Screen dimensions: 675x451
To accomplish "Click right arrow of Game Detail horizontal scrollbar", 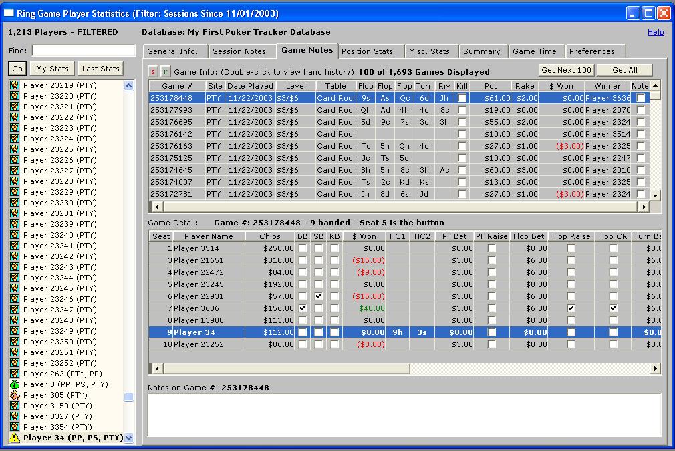I will click(x=656, y=368).
